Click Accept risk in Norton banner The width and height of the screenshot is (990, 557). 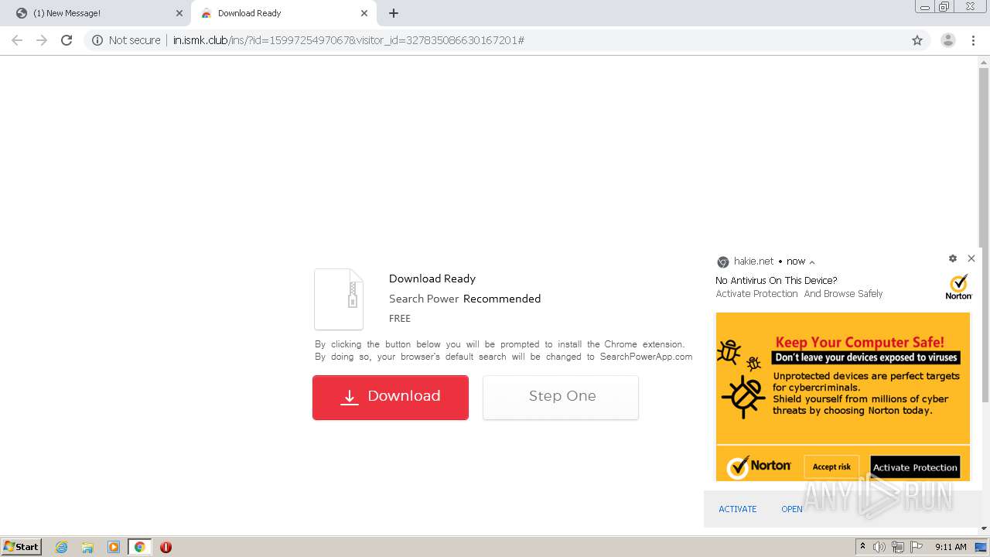831,466
